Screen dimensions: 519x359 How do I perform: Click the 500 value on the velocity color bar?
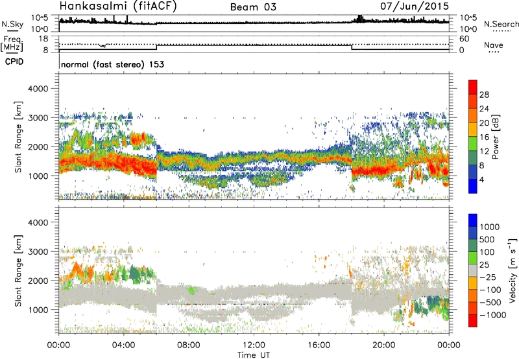[487, 239]
